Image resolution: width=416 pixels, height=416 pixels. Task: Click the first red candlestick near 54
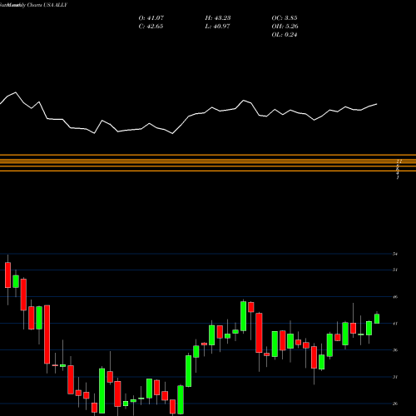coord(7,275)
